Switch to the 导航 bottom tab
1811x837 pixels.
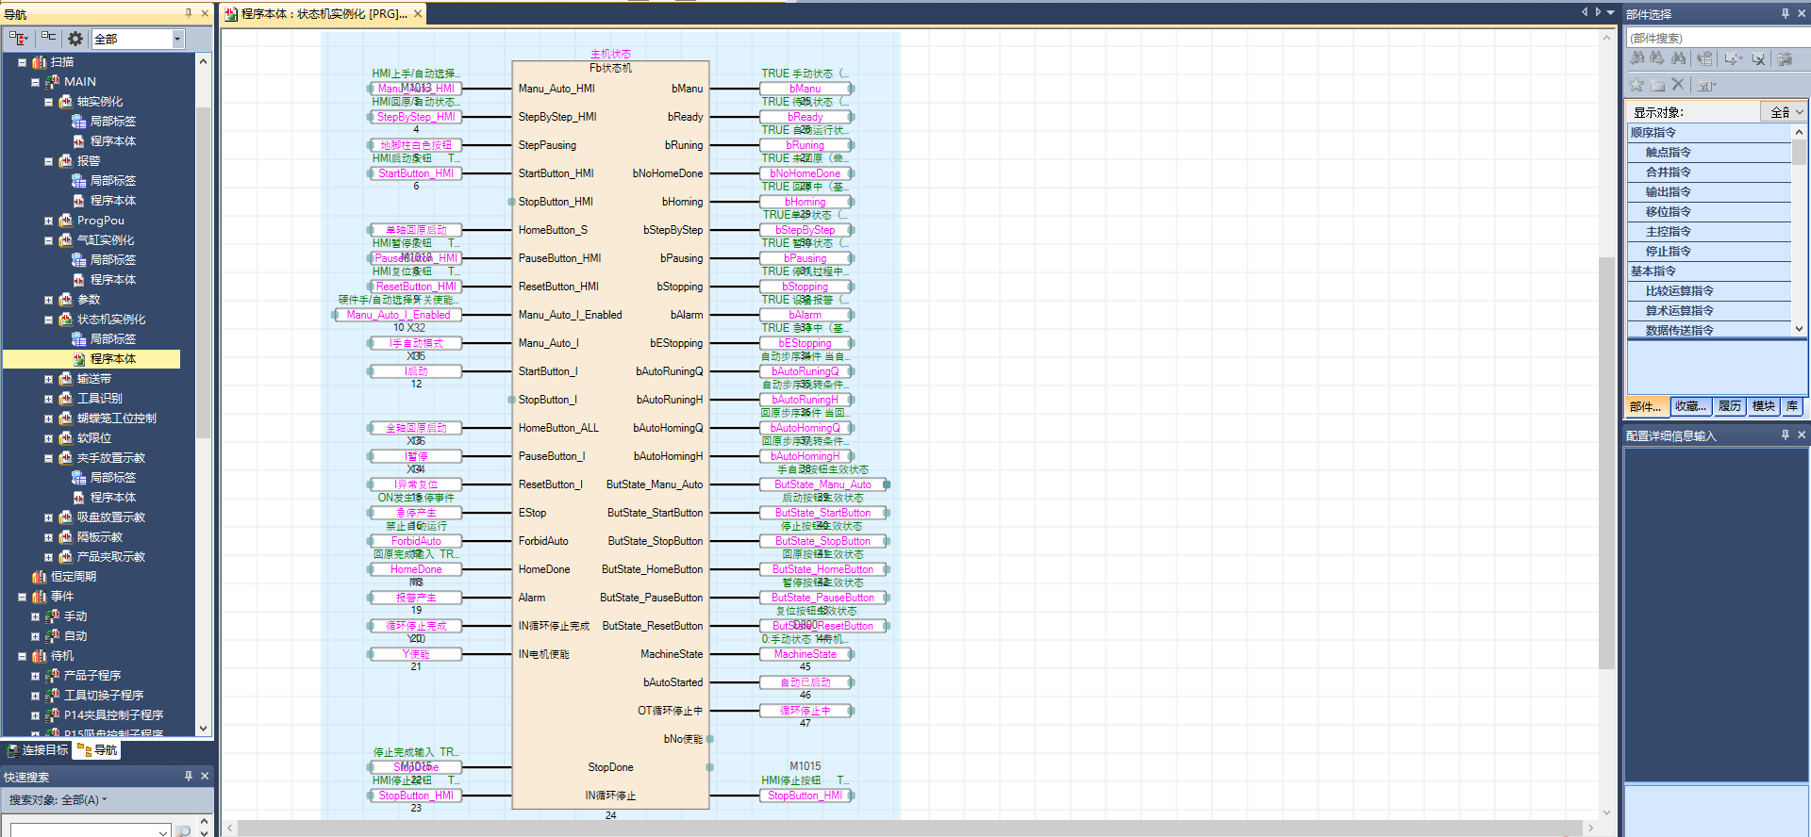(96, 750)
